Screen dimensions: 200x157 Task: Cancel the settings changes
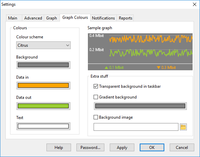182,148
